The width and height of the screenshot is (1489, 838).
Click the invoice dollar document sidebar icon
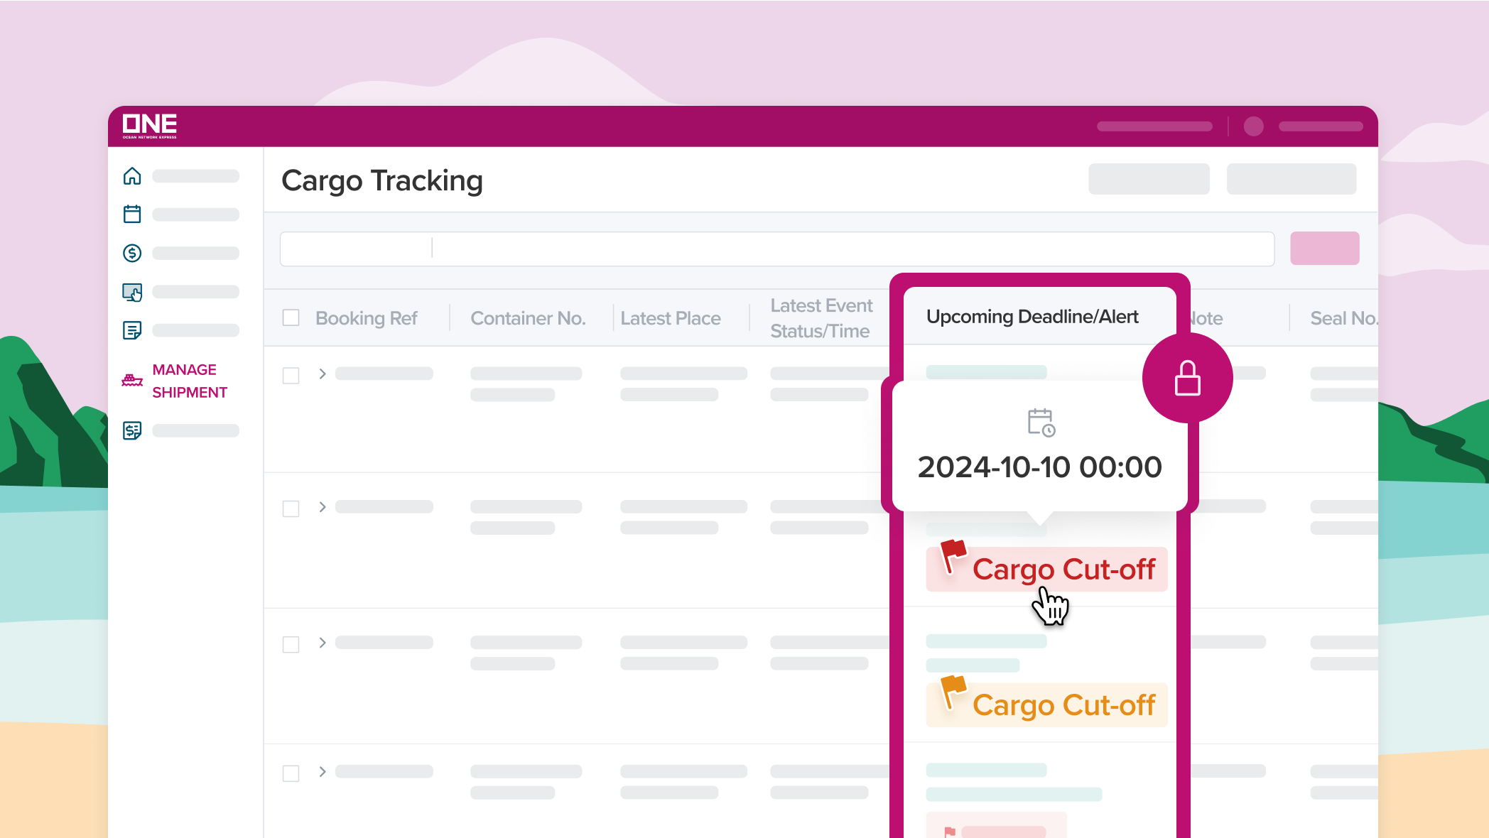pos(132,430)
